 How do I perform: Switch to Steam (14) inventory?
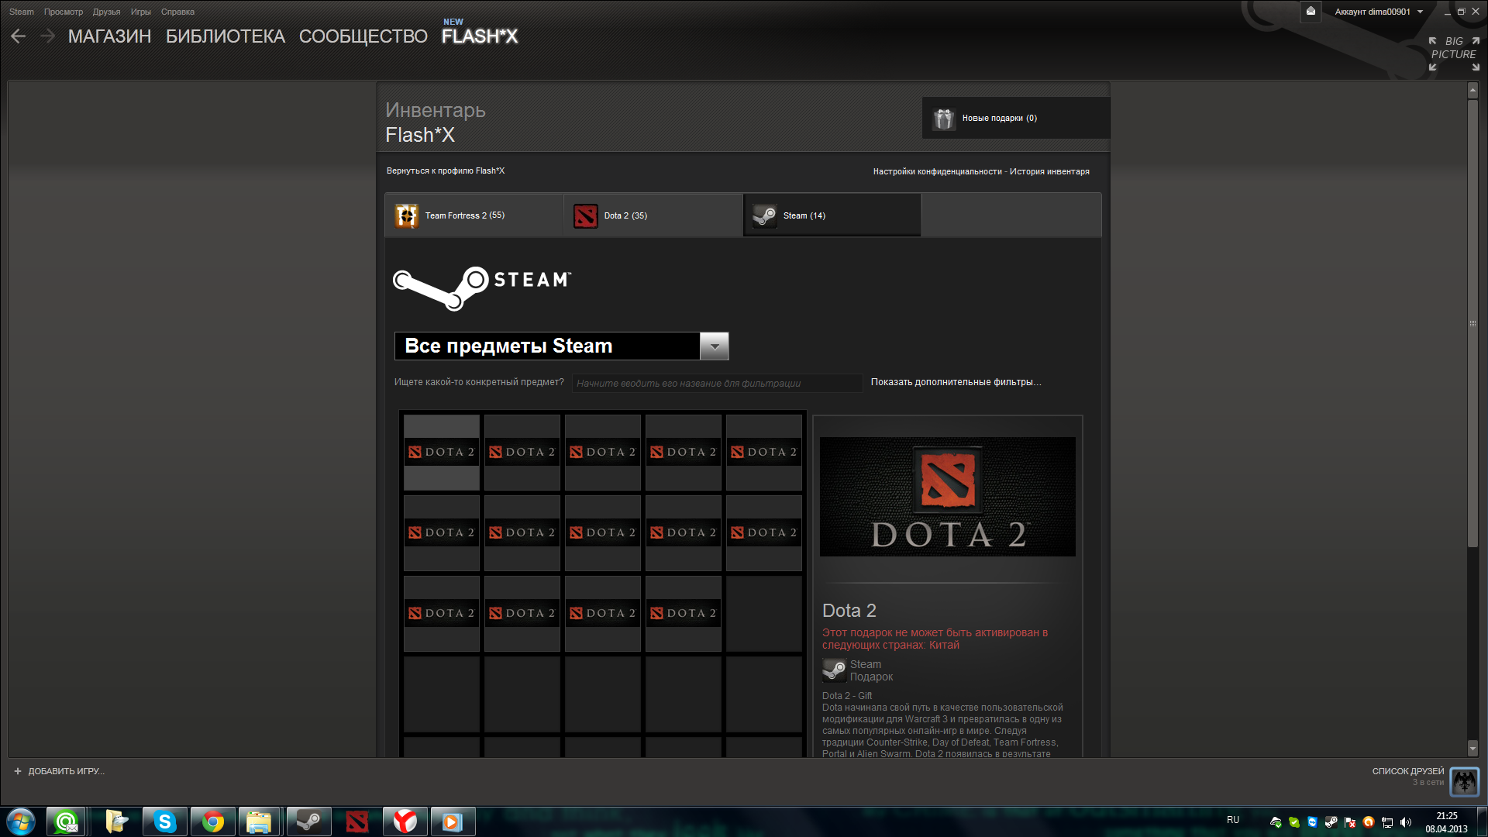[832, 215]
